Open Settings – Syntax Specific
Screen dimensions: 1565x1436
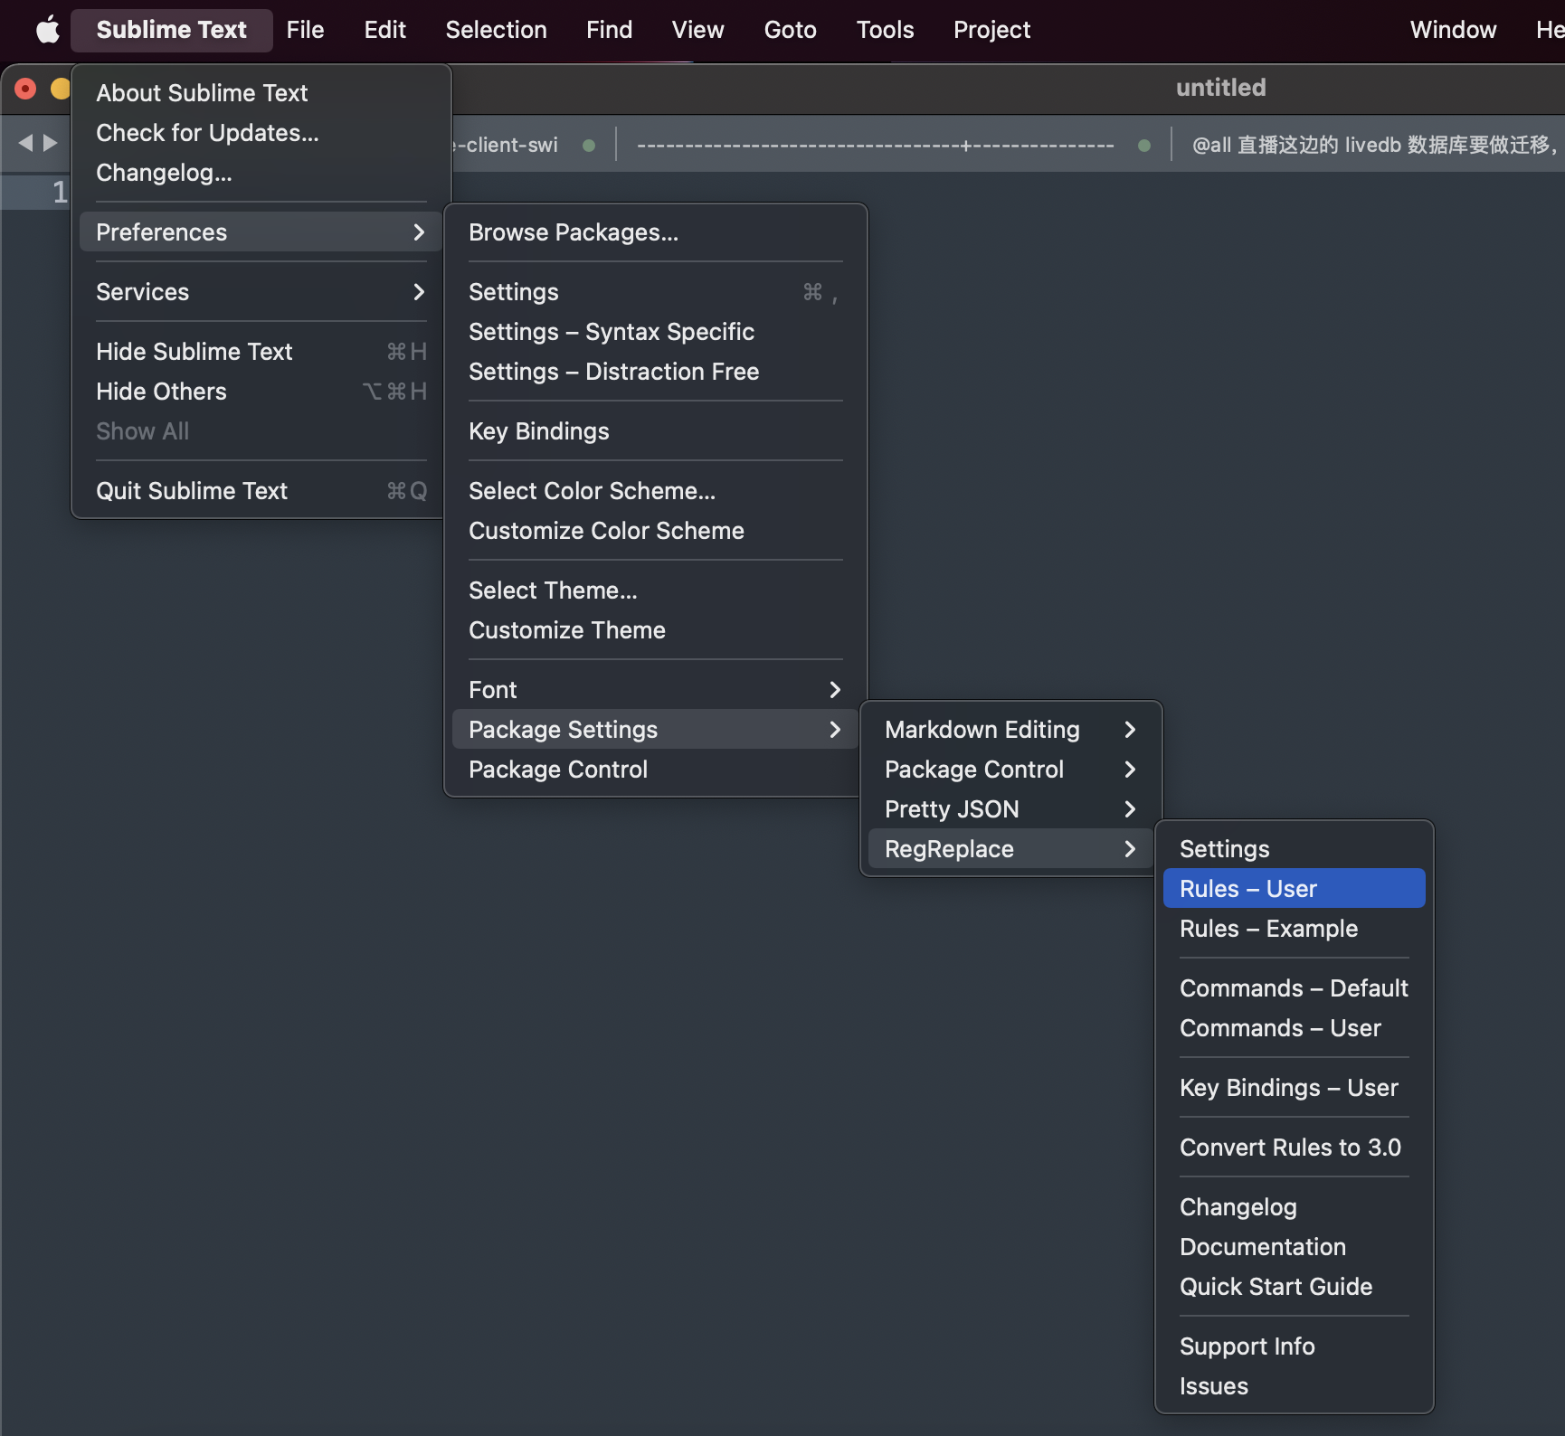[x=612, y=332]
